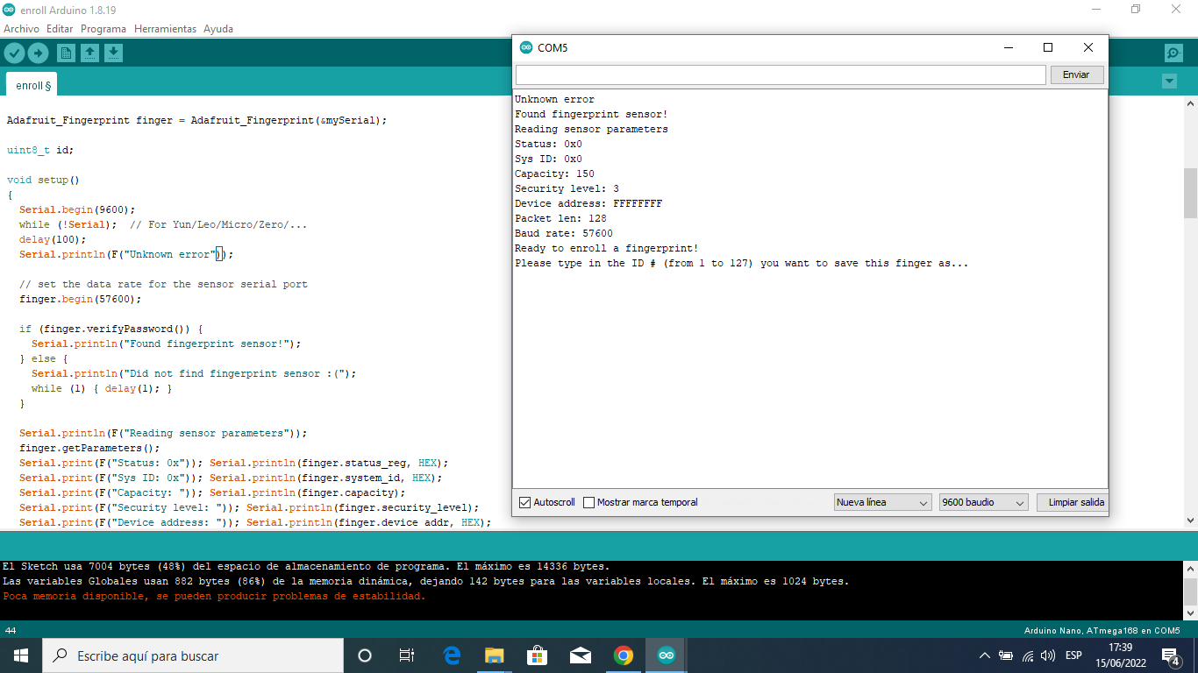This screenshot has width=1198, height=673.
Task: Click the 'void setup()' code line
Action: [x=43, y=180]
